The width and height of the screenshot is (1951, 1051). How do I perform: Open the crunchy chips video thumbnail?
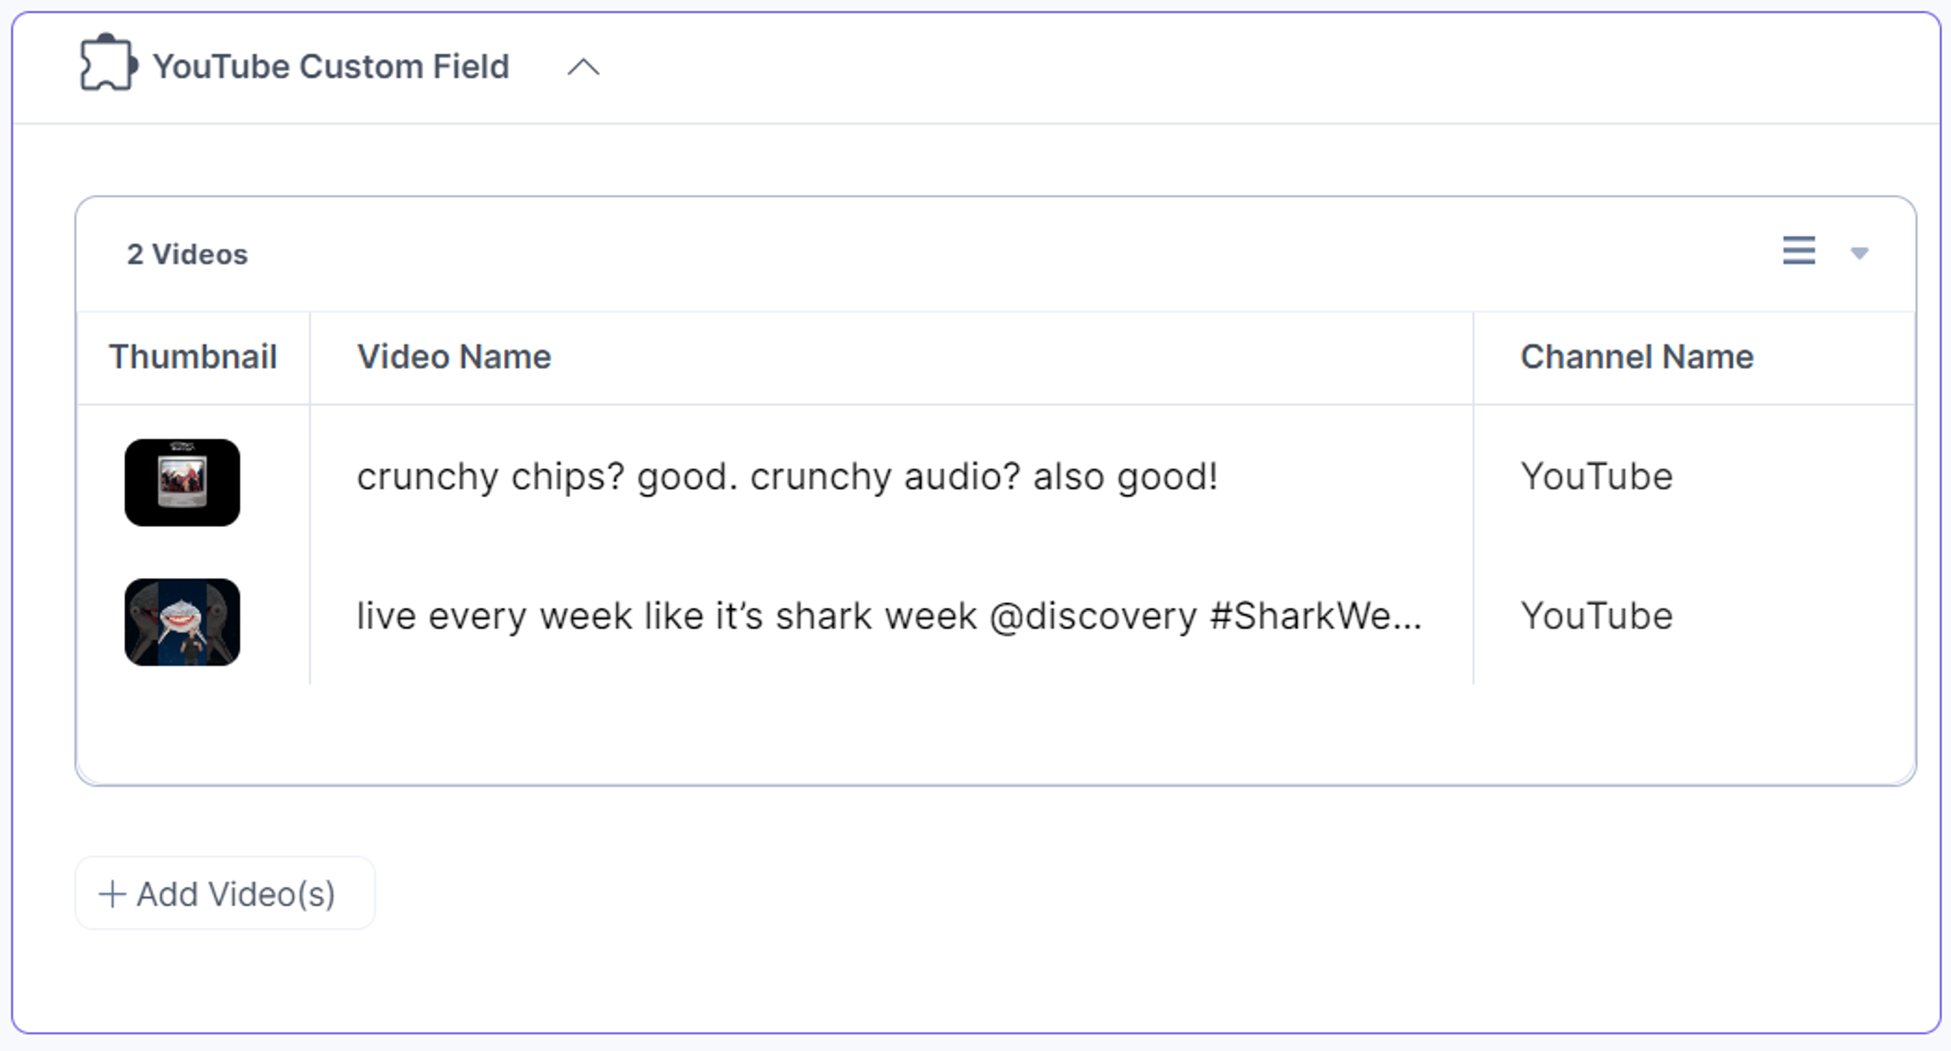tap(182, 483)
